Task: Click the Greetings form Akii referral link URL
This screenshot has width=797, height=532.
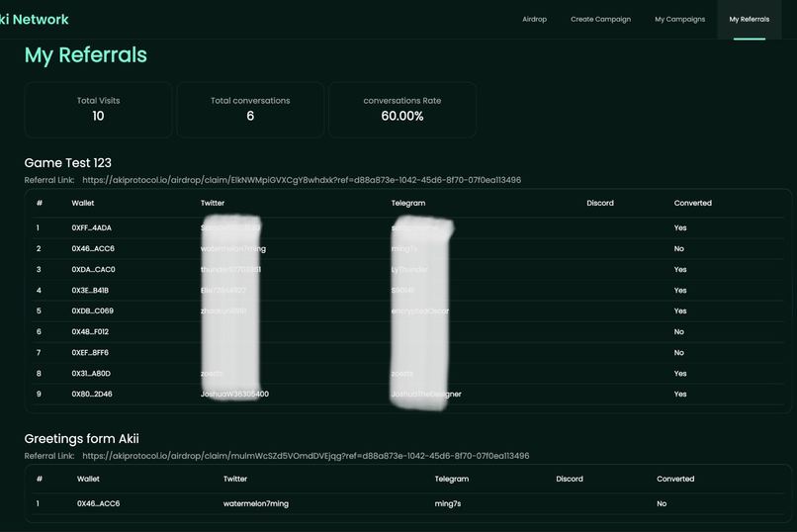Action: [306, 456]
